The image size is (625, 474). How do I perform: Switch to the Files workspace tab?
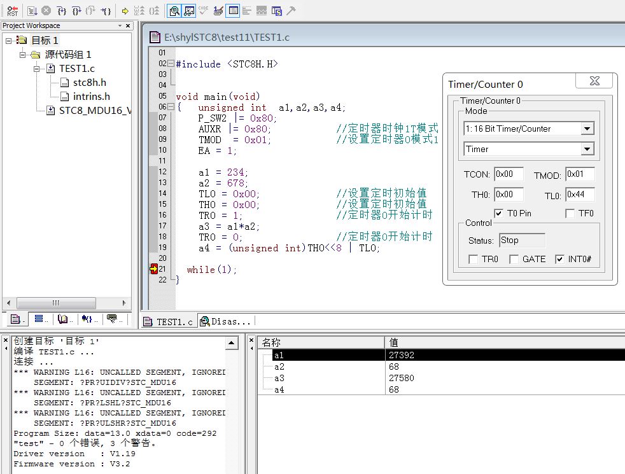17,319
